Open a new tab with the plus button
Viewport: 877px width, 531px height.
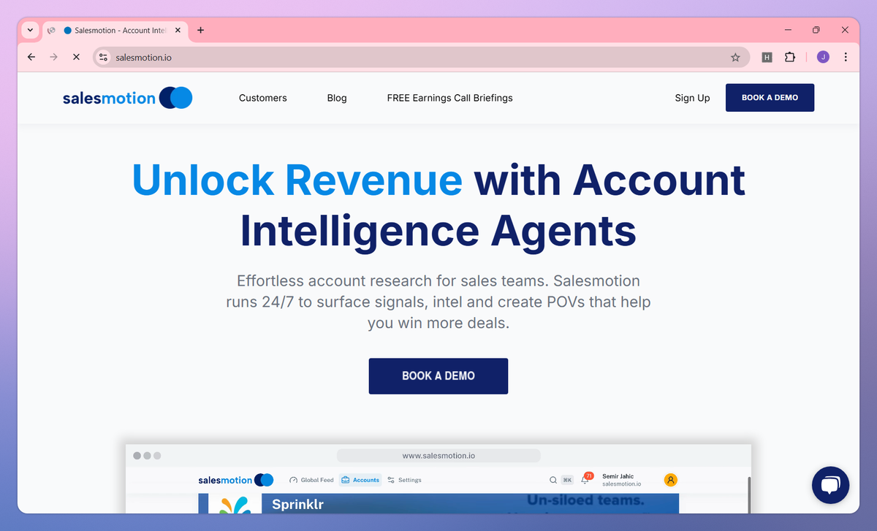(x=200, y=30)
